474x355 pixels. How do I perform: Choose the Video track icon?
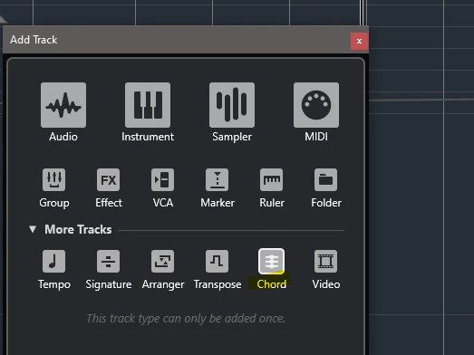[x=326, y=262]
